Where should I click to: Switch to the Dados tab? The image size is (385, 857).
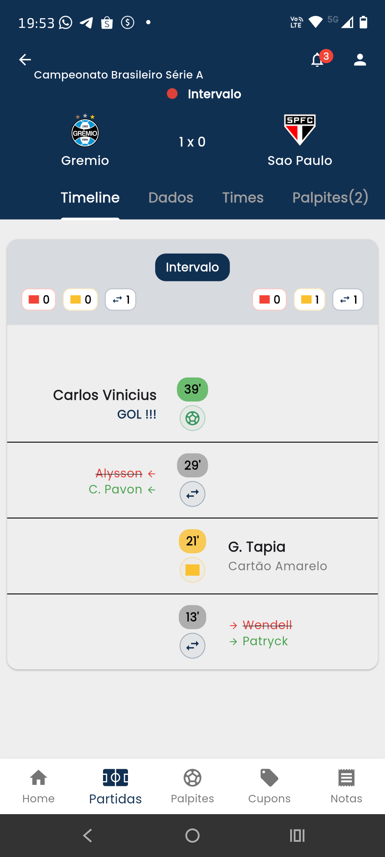pos(171,197)
